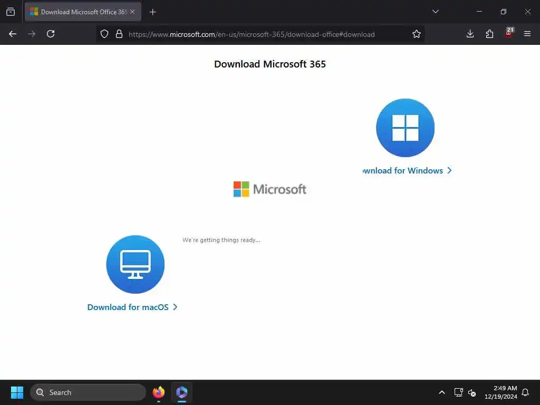Open the Windows Start menu

(17, 392)
